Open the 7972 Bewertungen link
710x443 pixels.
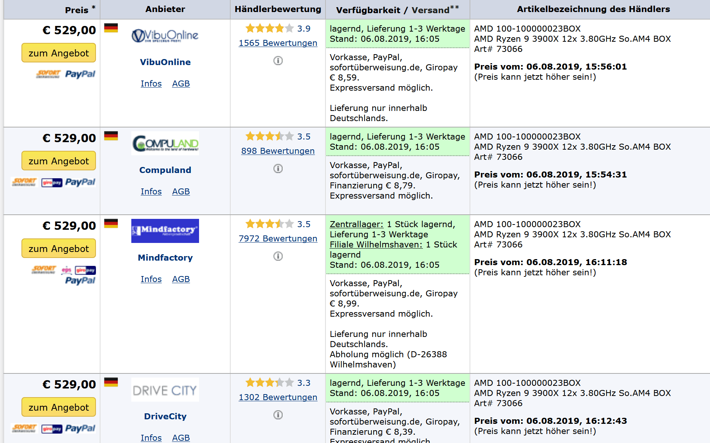[278, 238]
